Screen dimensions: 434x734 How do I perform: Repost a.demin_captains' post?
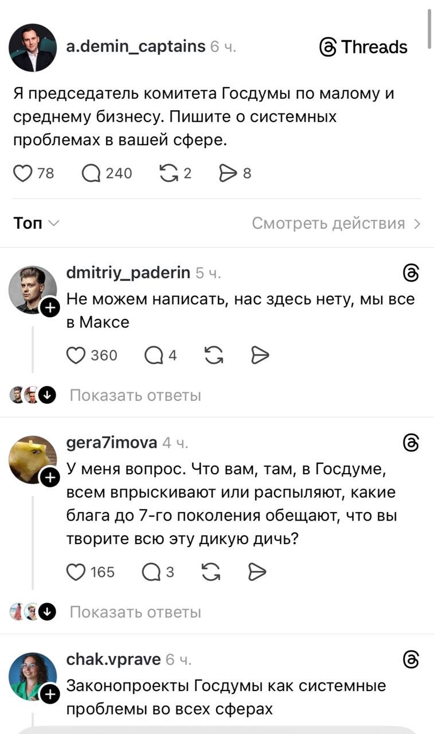[170, 173]
